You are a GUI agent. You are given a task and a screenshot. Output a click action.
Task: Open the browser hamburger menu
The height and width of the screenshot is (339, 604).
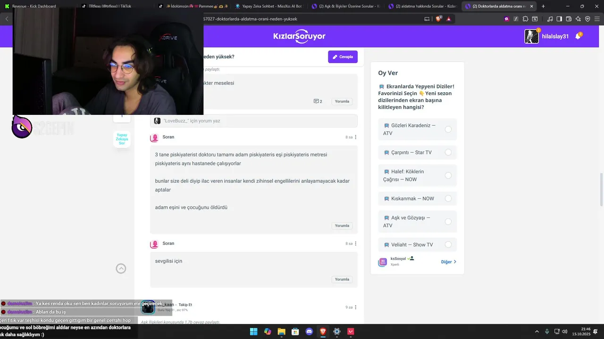coord(597,19)
